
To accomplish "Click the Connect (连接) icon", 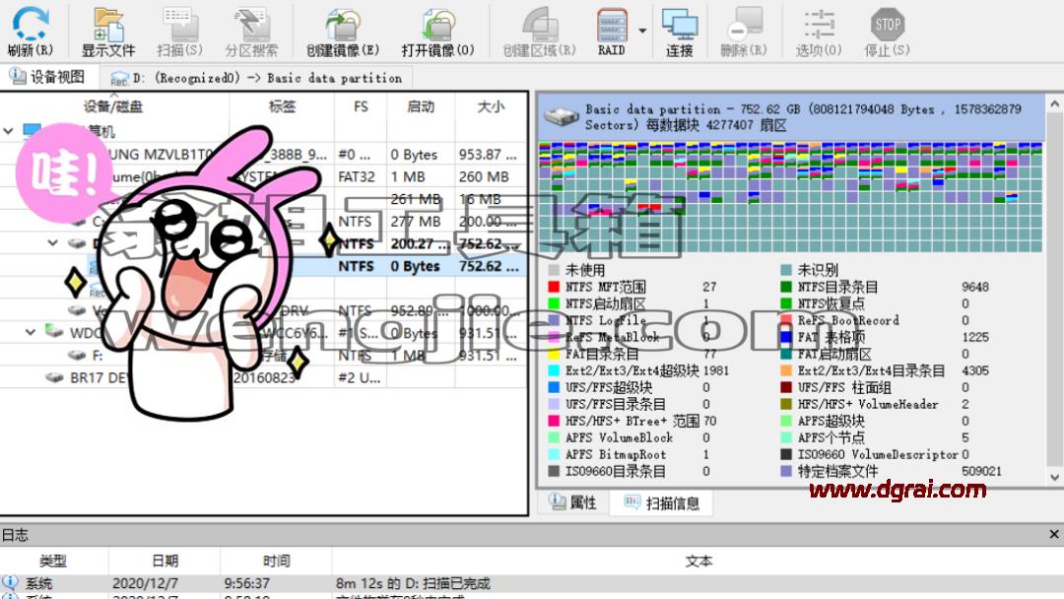I will [x=679, y=32].
